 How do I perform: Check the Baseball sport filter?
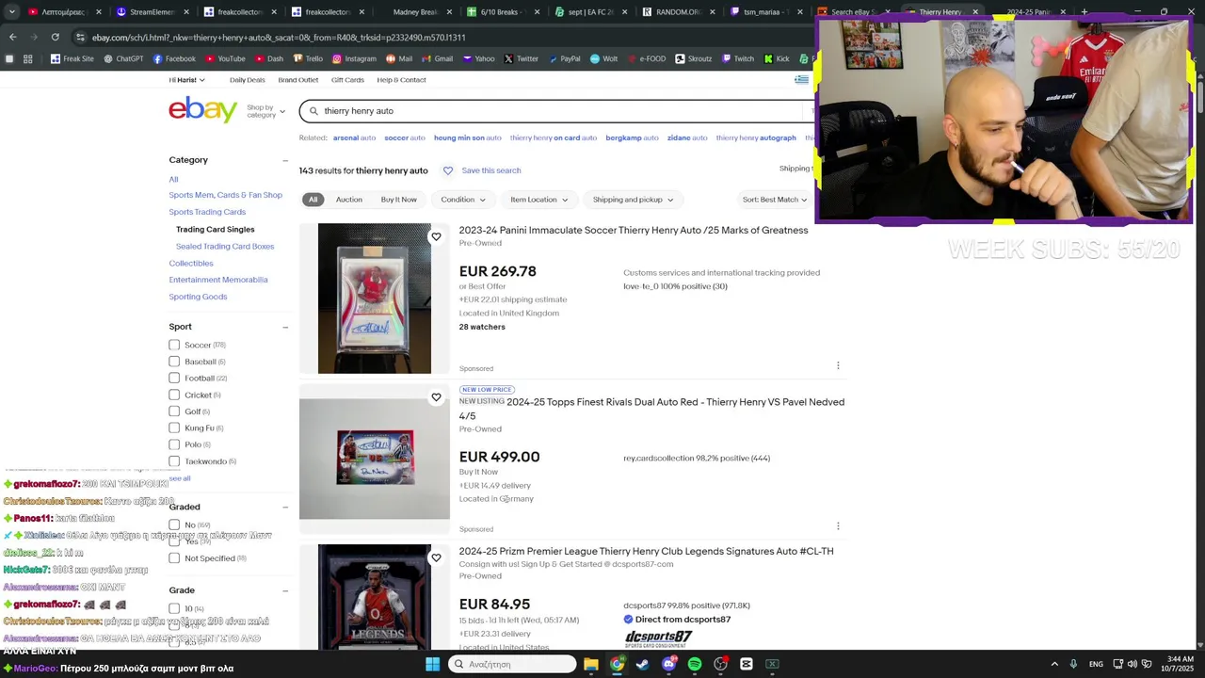click(174, 362)
